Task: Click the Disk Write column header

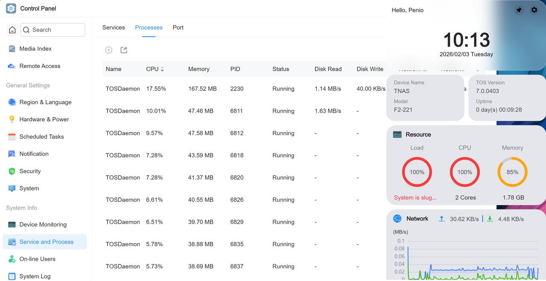Action: pyautogui.click(x=370, y=69)
